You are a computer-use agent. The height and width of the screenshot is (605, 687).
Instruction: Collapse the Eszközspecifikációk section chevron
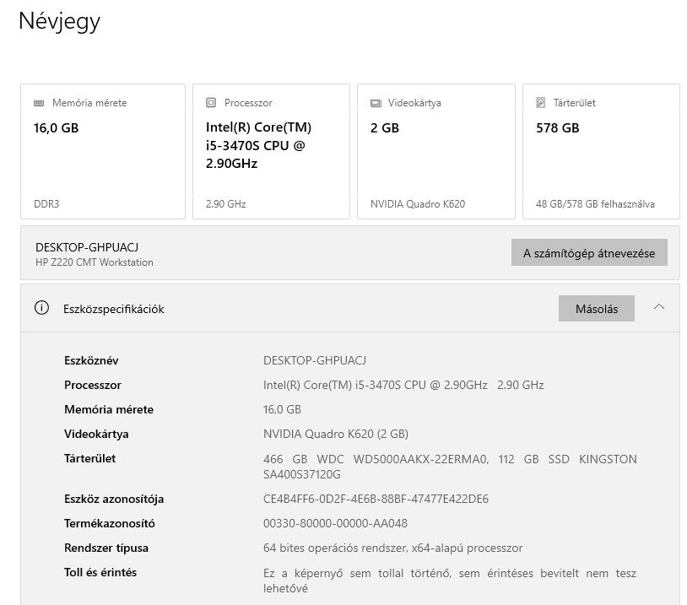(659, 307)
